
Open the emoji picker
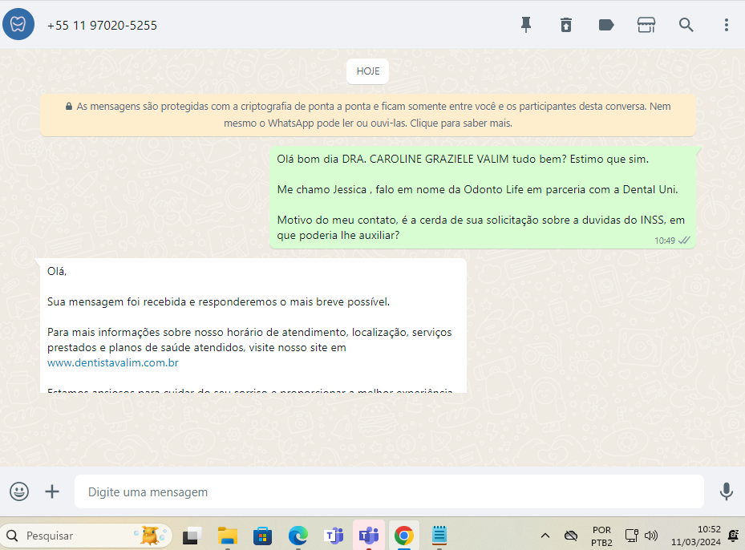coord(19,491)
